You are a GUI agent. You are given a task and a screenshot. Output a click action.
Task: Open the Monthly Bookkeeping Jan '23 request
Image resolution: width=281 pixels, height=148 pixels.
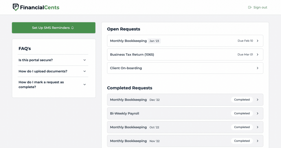pos(185,41)
